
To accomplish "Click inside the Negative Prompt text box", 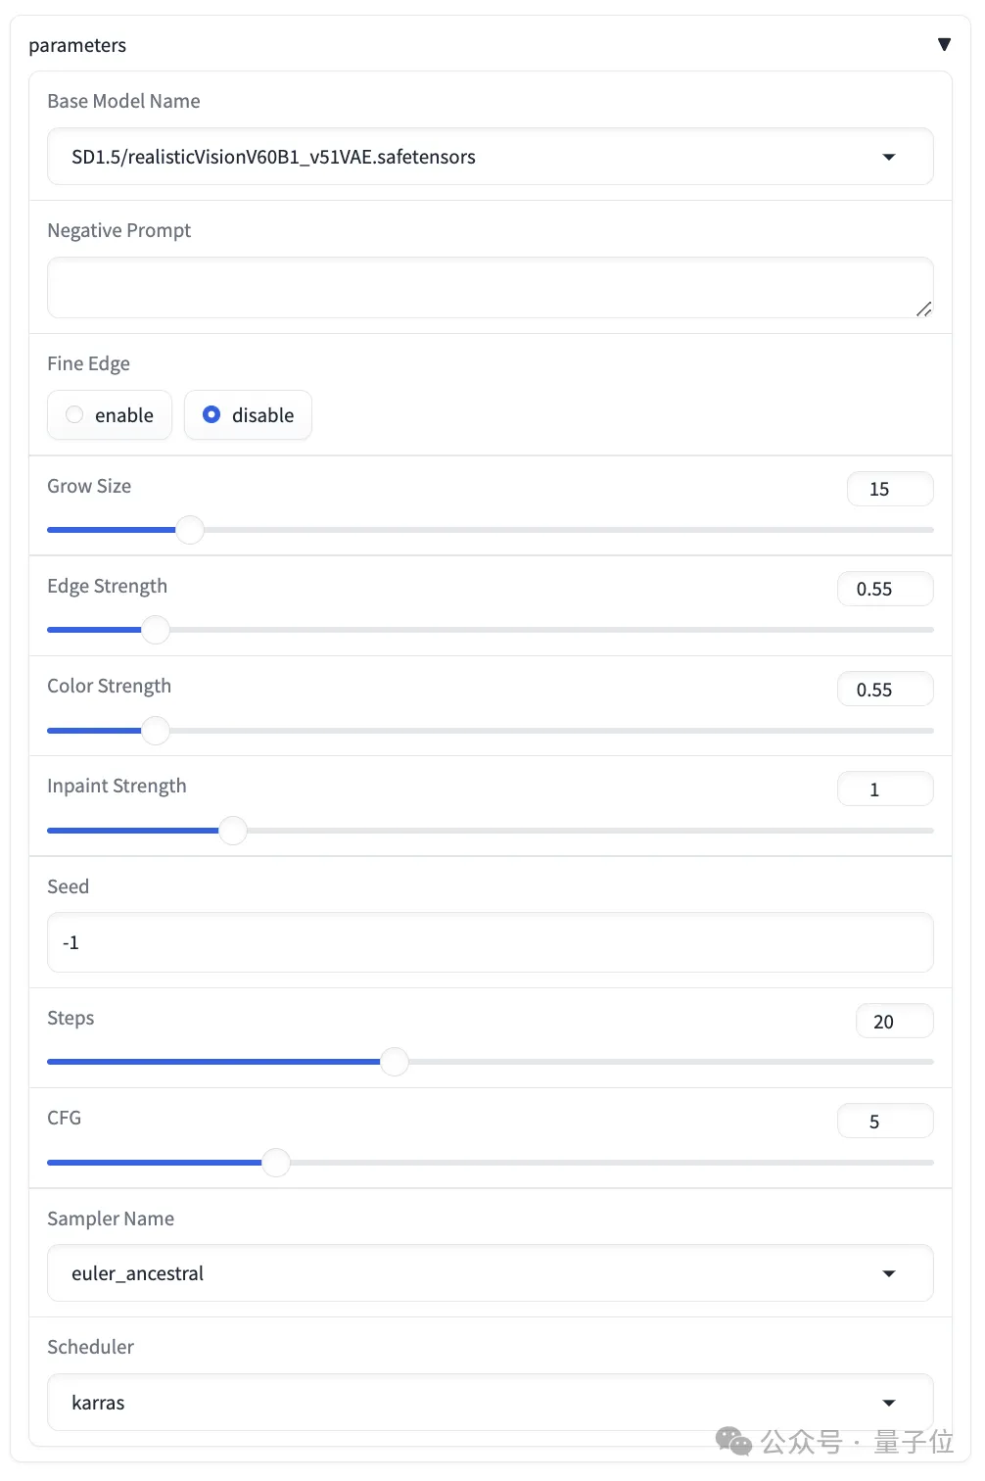I will 490,287.
